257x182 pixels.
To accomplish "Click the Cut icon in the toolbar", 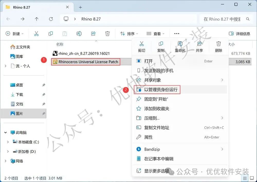I will point(36,34).
